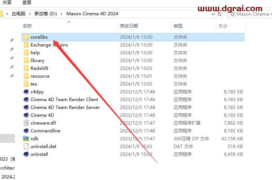Select the Cinema 4D application icon

click(x=26, y=115)
